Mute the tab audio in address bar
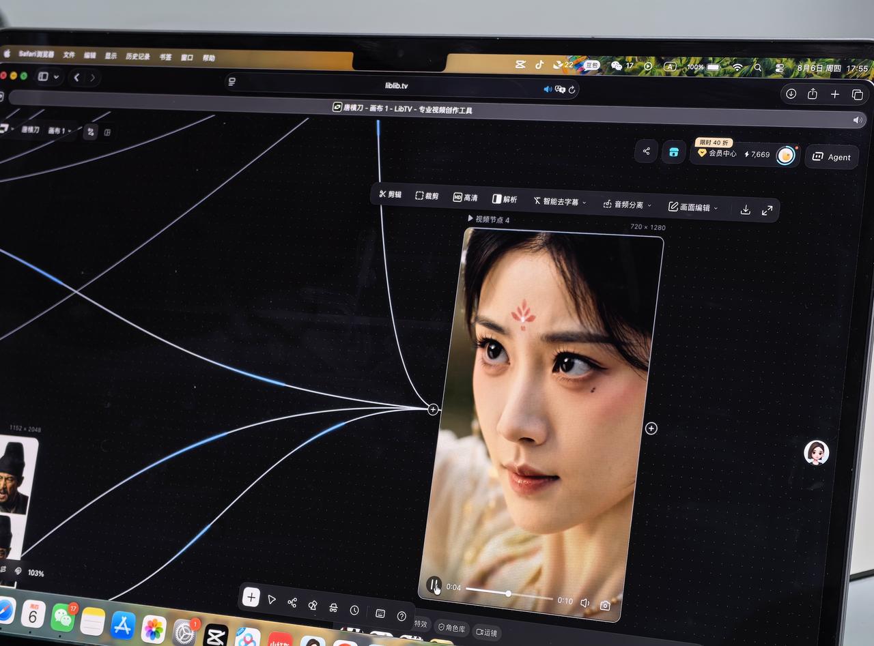874x646 pixels. 547,89
